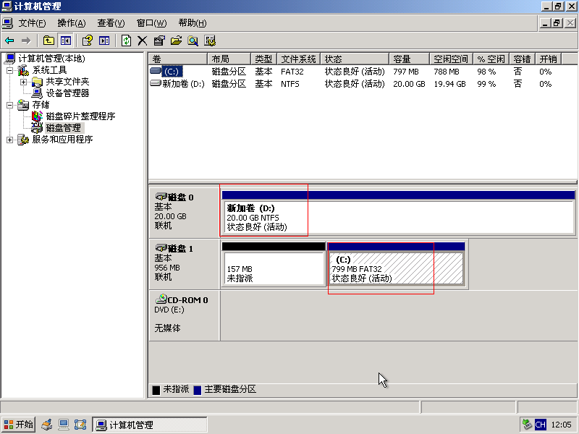Expand the 共享文件夹 tree node

pos(23,82)
